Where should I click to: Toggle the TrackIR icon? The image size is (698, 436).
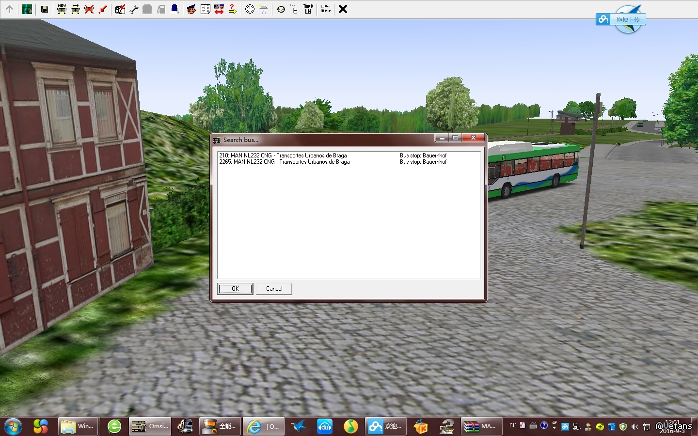click(x=308, y=9)
